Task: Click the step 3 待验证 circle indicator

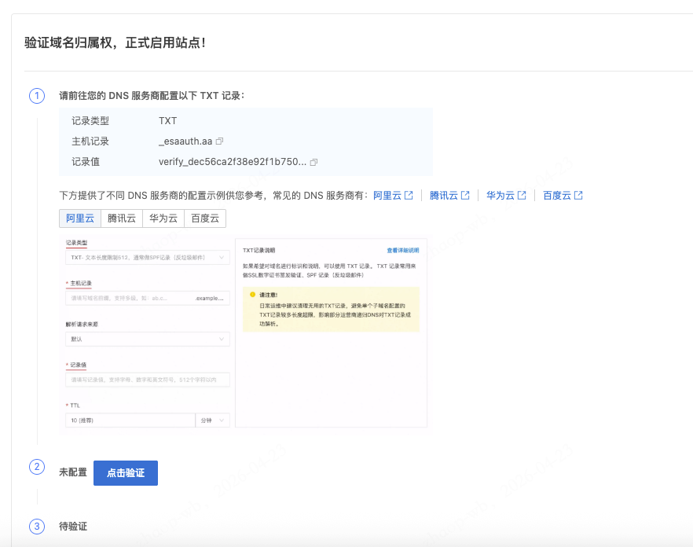Action: tap(37, 526)
